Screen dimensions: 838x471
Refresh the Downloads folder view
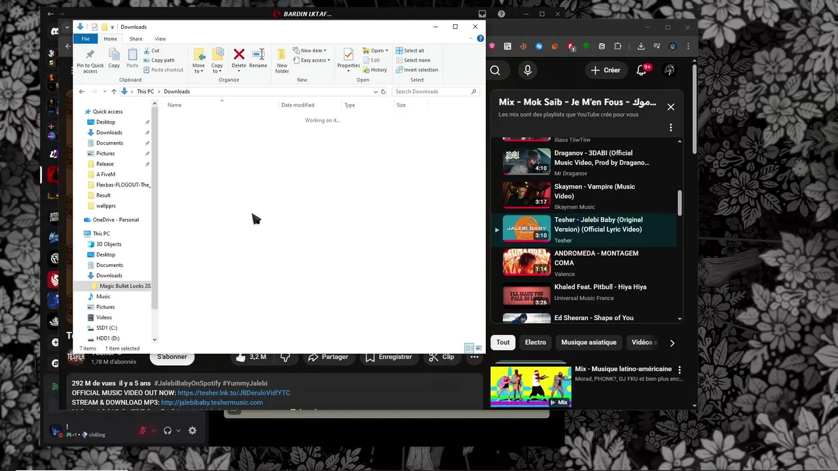coord(383,92)
